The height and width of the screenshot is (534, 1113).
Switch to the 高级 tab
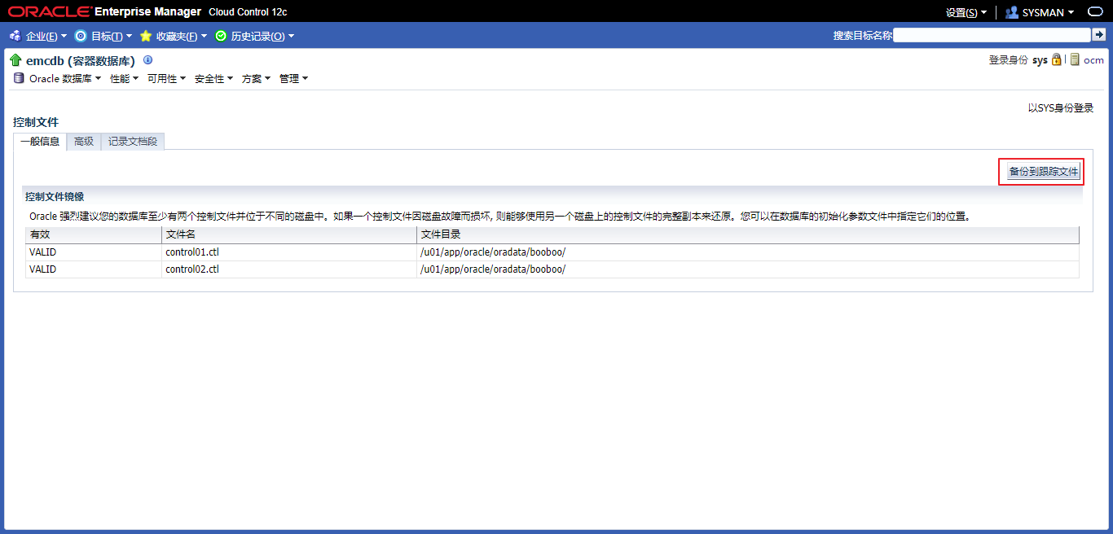(x=84, y=142)
